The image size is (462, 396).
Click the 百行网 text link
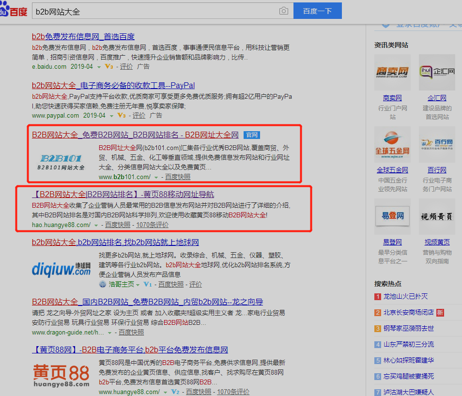(x=437, y=170)
